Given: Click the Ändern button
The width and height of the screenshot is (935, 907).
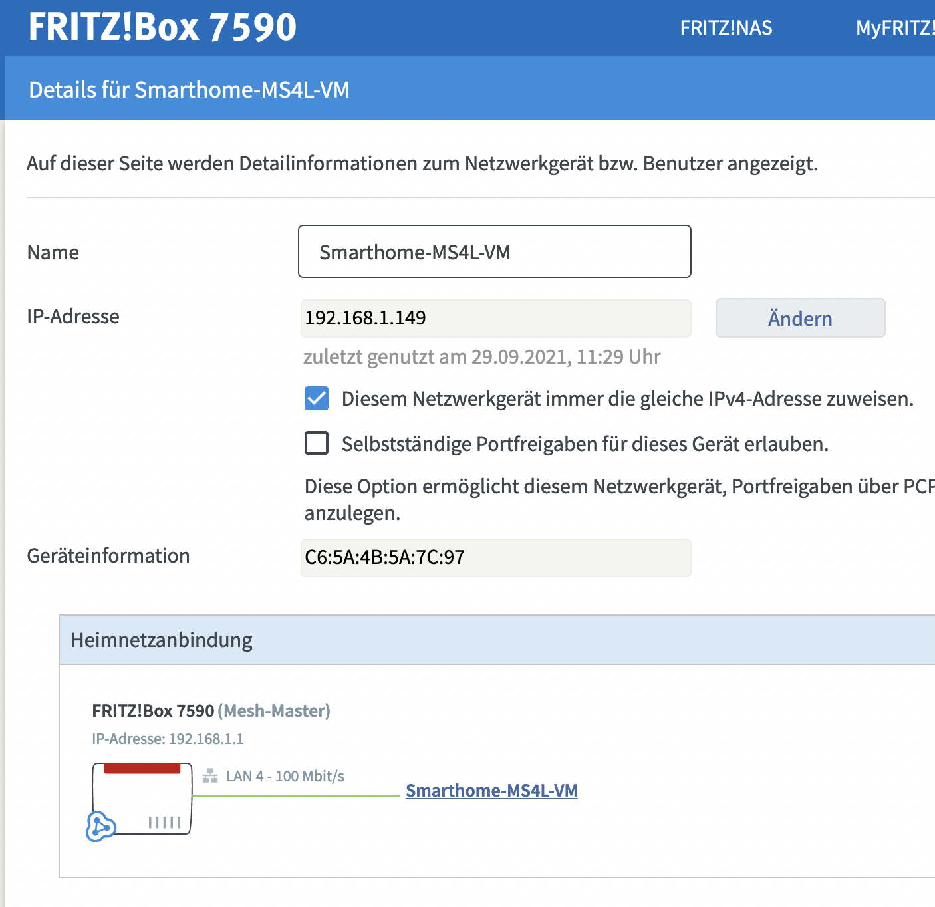Looking at the screenshot, I should point(800,318).
